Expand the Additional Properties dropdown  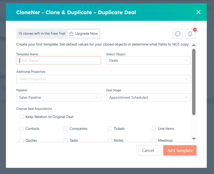[x=103, y=79]
